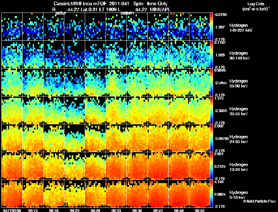Click the 041T06:08 start time label
278x212 pixels.
pyautogui.click(x=12, y=210)
